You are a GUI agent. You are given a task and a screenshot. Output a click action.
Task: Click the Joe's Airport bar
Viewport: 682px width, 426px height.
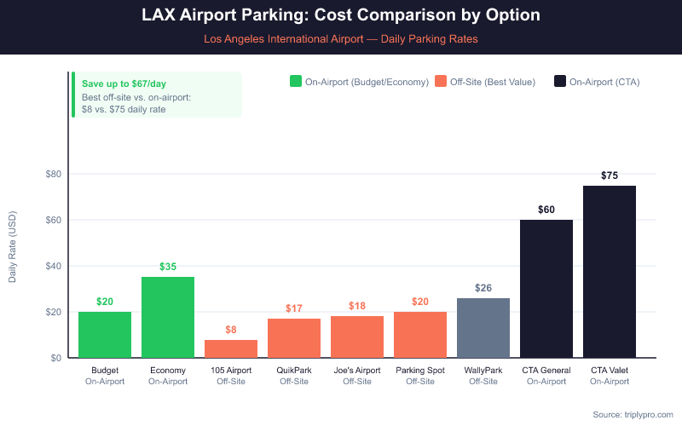357,337
